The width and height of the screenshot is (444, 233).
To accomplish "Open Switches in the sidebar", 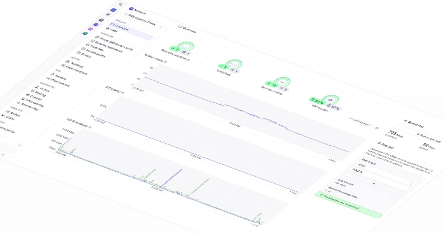I will 95,47.
